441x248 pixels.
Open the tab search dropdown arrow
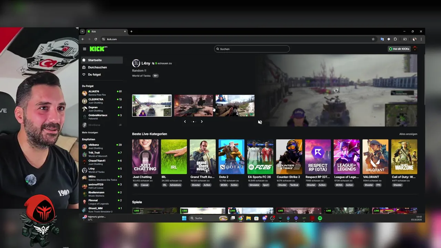(82, 31)
